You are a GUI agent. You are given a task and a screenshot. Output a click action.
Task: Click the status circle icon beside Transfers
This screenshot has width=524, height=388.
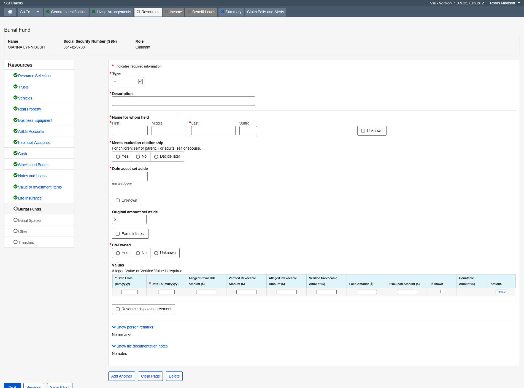pyautogui.click(x=15, y=242)
